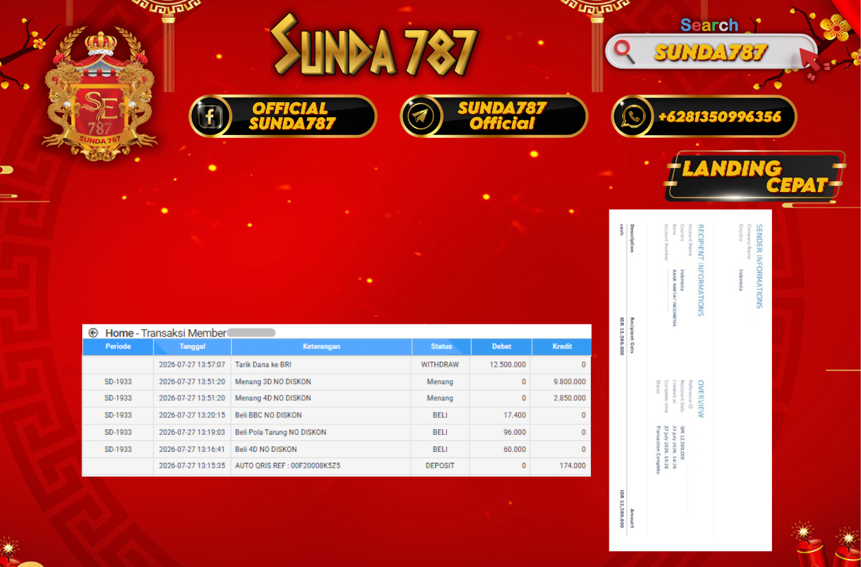Click the Tanggal column header

[x=192, y=346]
